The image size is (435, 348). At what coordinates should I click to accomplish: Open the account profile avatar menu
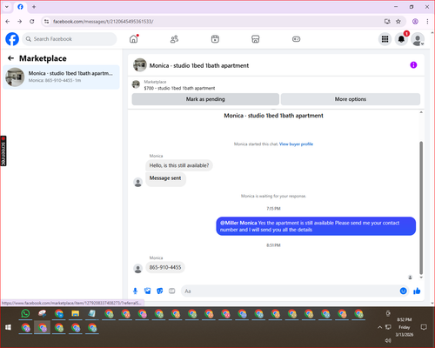pos(418,39)
